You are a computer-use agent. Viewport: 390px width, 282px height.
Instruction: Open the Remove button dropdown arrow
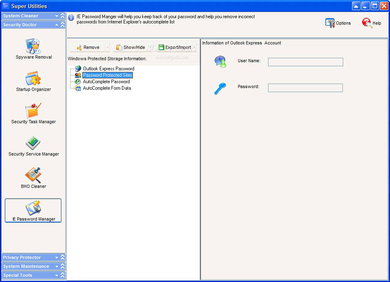tap(107, 47)
